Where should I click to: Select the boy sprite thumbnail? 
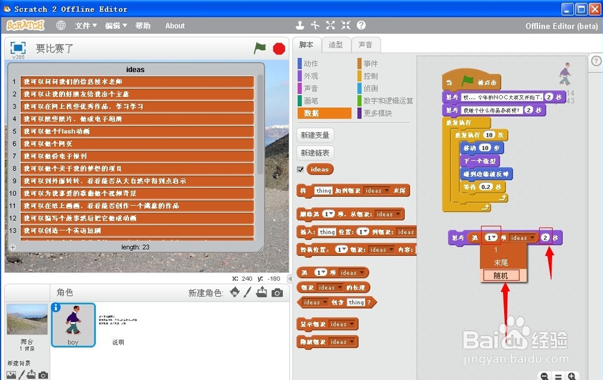pyautogui.click(x=73, y=323)
